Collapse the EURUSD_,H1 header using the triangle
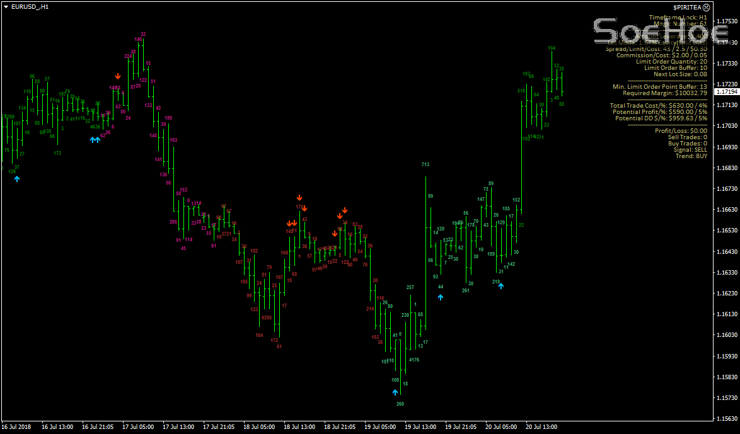Screen dimensions: 740x434 pyautogui.click(x=5, y=6)
